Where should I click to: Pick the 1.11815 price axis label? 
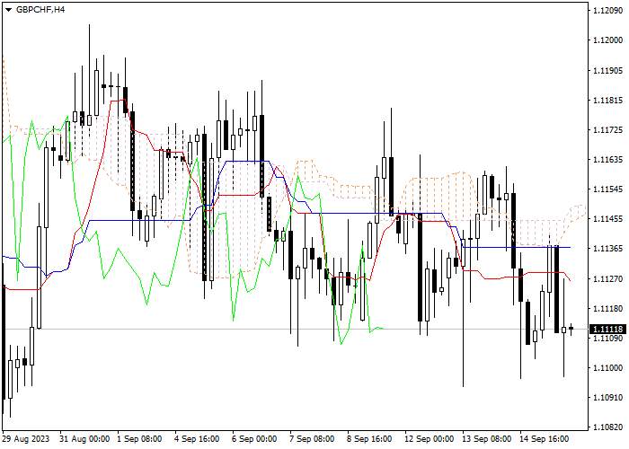(x=608, y=101)
